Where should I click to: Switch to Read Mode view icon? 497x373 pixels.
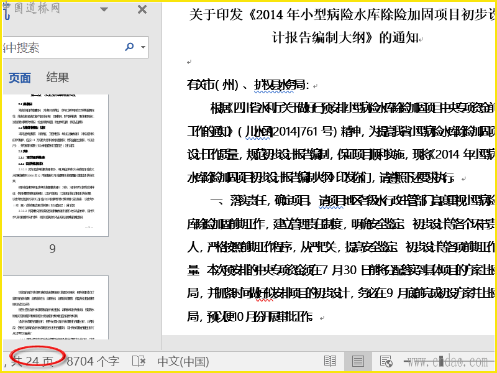click(x=330, y=361)
